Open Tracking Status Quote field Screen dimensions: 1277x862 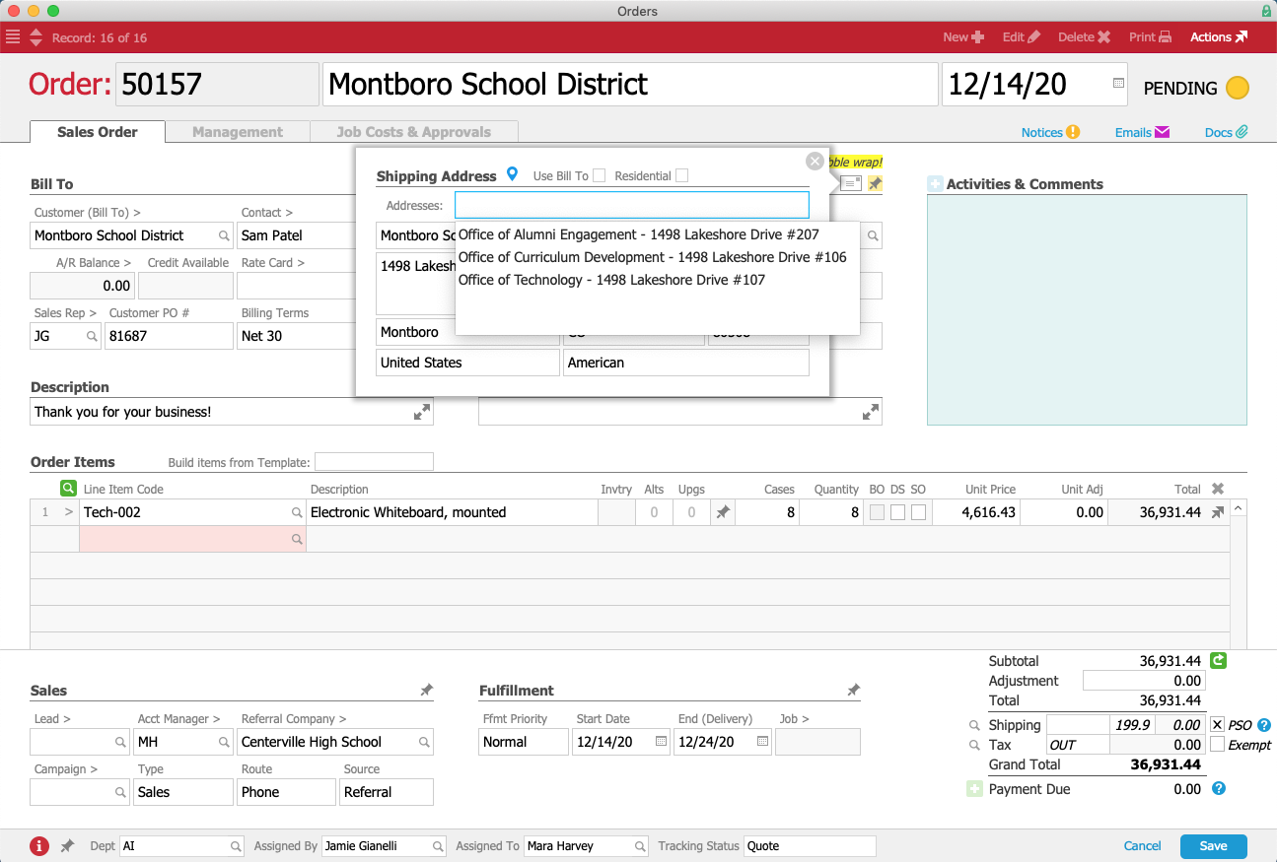[810, 845]
